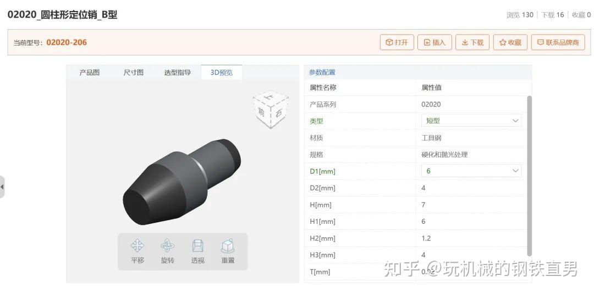The height and width of the screenshot is (293, 594).
Task: Open the 类型 dropdown showing 短型
Action: [471, 121]
